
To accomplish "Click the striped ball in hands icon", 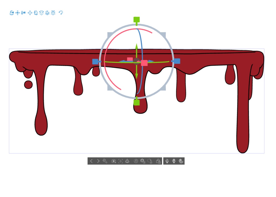I will (x=167, y=161).
